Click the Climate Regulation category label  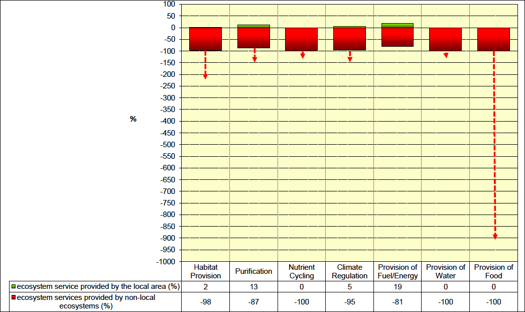(349, 271)
